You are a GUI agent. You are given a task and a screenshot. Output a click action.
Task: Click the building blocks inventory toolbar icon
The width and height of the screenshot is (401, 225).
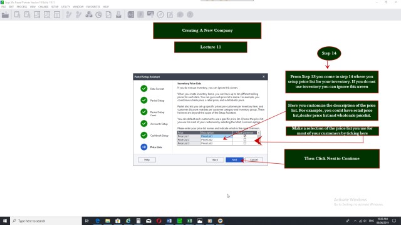89,14
